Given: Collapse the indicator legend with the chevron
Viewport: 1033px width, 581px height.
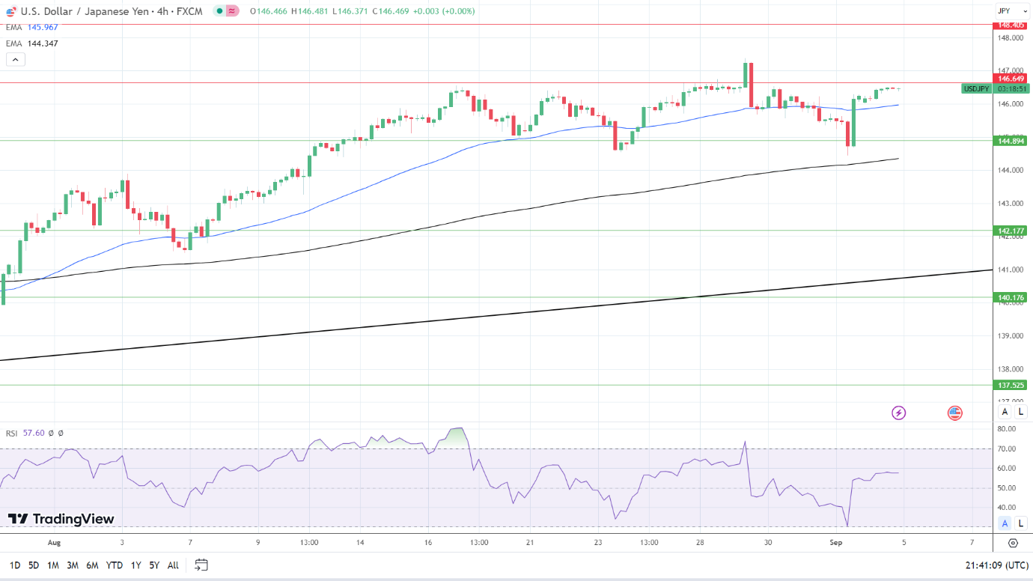Looking at the screenshot, I should pos(16,60).
